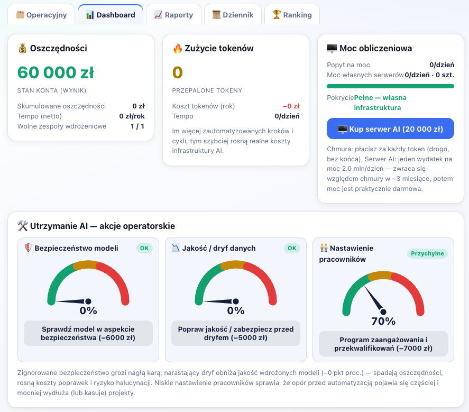Viewport: 469px width, 412px height.
Task: Click the chart icon beside Jakość / dryf danych
Action: coord(176,248)
